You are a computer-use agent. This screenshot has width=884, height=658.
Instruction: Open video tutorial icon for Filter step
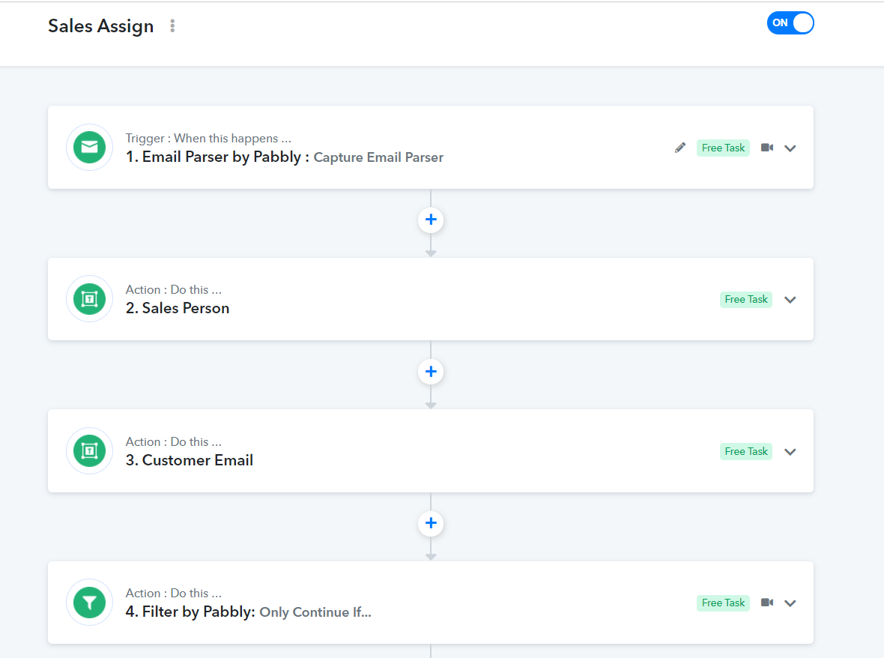767,603
